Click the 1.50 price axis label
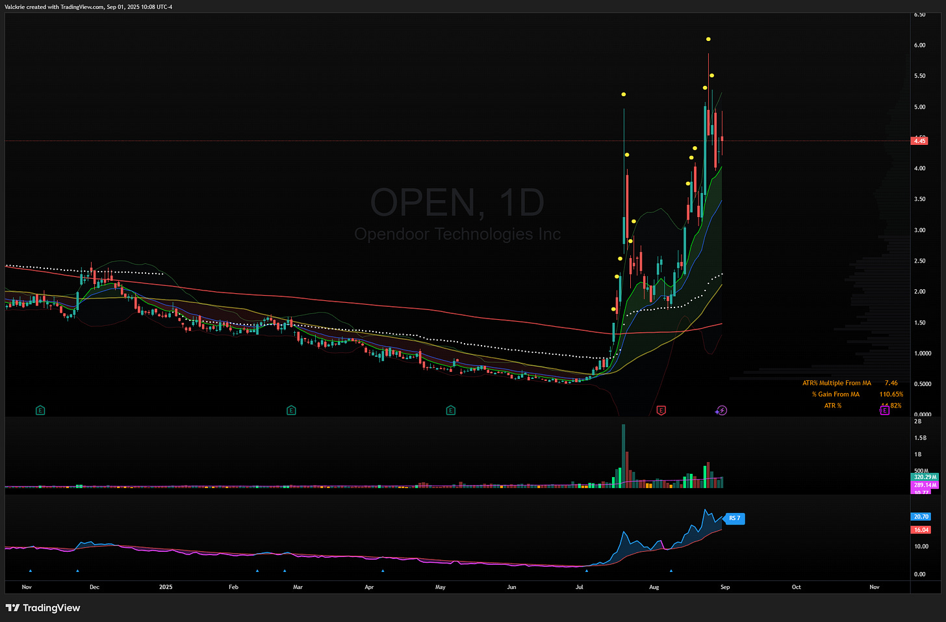The height and width of the screenshot is (622, 946). point(919,323)
